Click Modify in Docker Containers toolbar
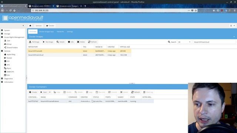Screen dimensions: 237x133 click(x=67, y=92)
